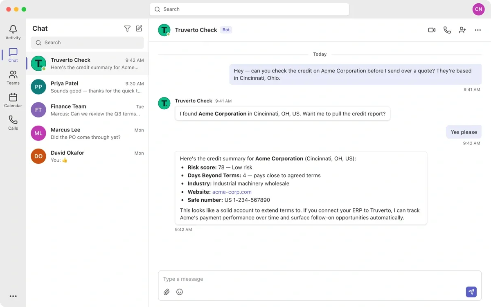Open the Teams sidebar icon
The width and height of the screenshot is (491, 307).
click(13, 74)
